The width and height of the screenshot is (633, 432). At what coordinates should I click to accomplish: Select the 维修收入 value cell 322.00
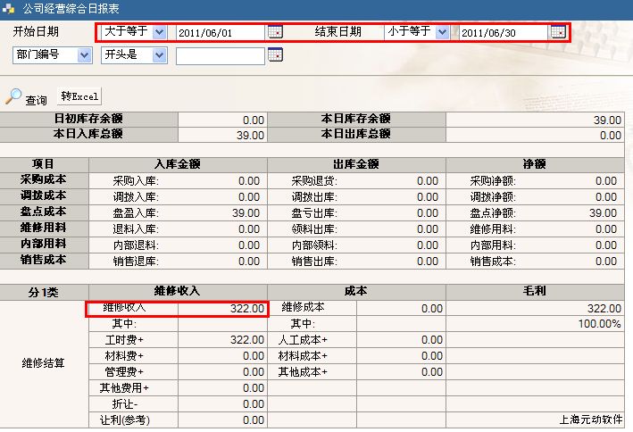[223, 308]
